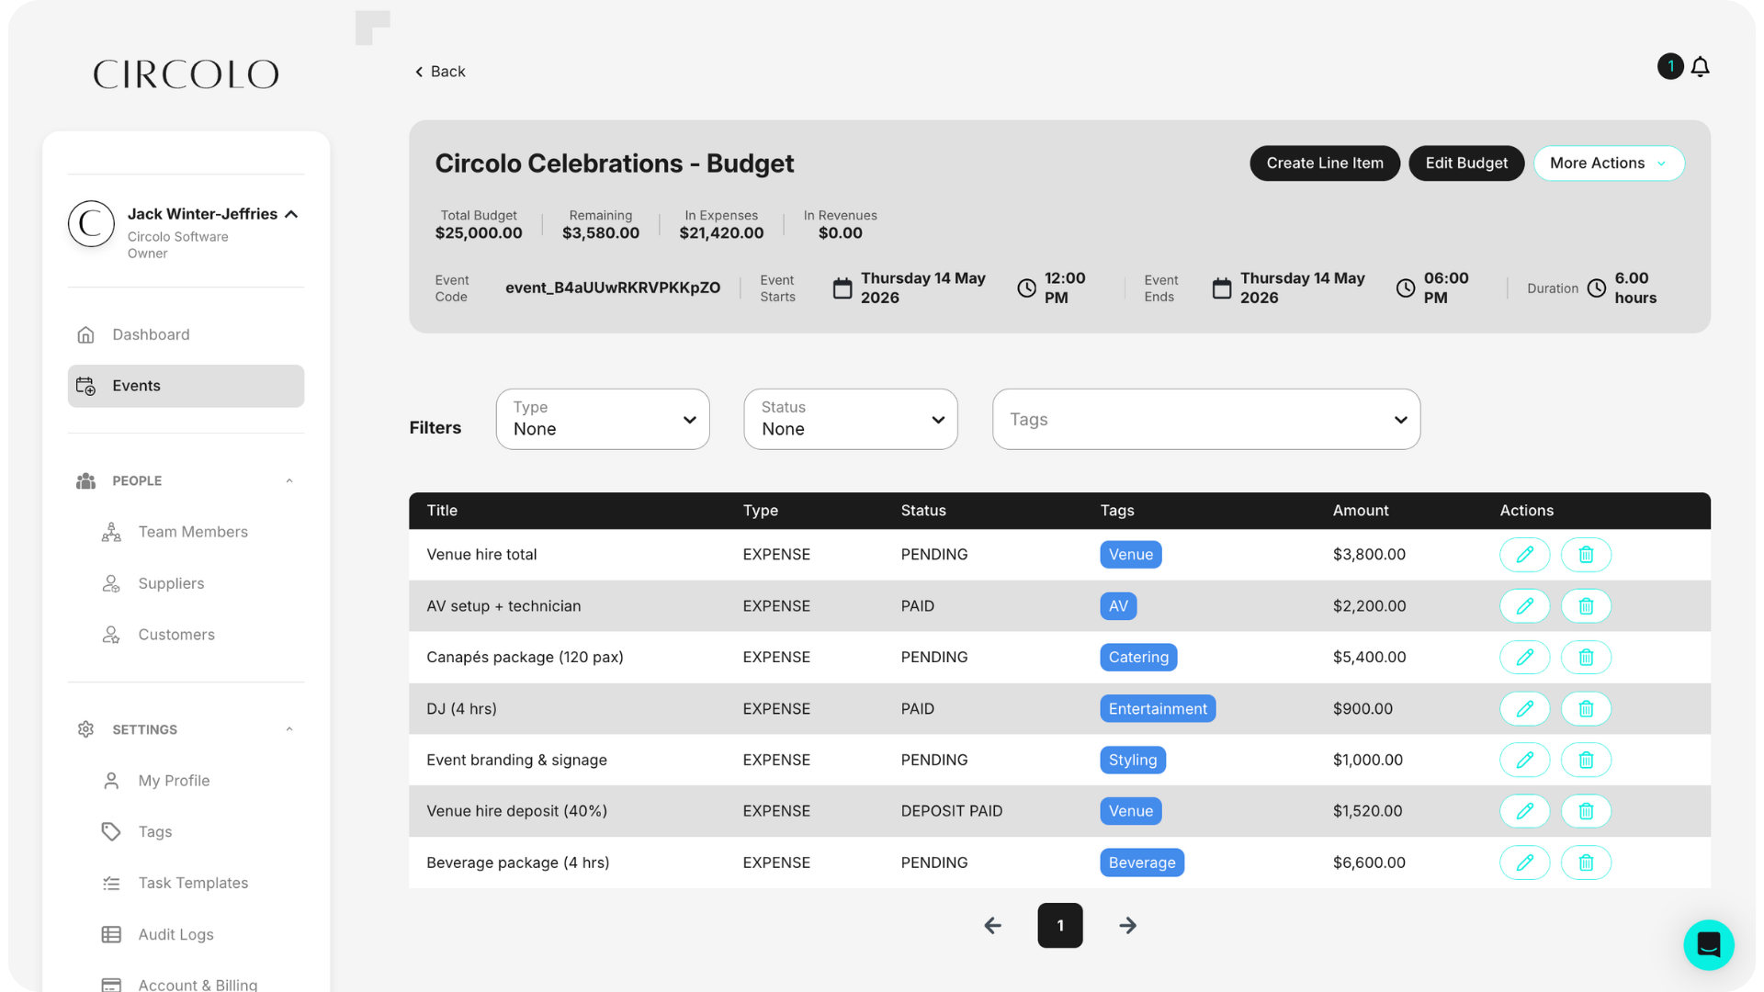This screenshot has width=1764, height=992.
Task: Open the Status filter dropdown
Action: (851, 420)
